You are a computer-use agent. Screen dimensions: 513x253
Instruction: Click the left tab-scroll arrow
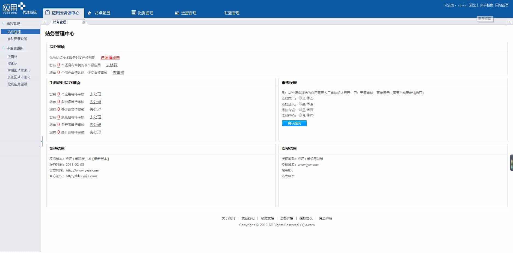click(x=45, y=22)
